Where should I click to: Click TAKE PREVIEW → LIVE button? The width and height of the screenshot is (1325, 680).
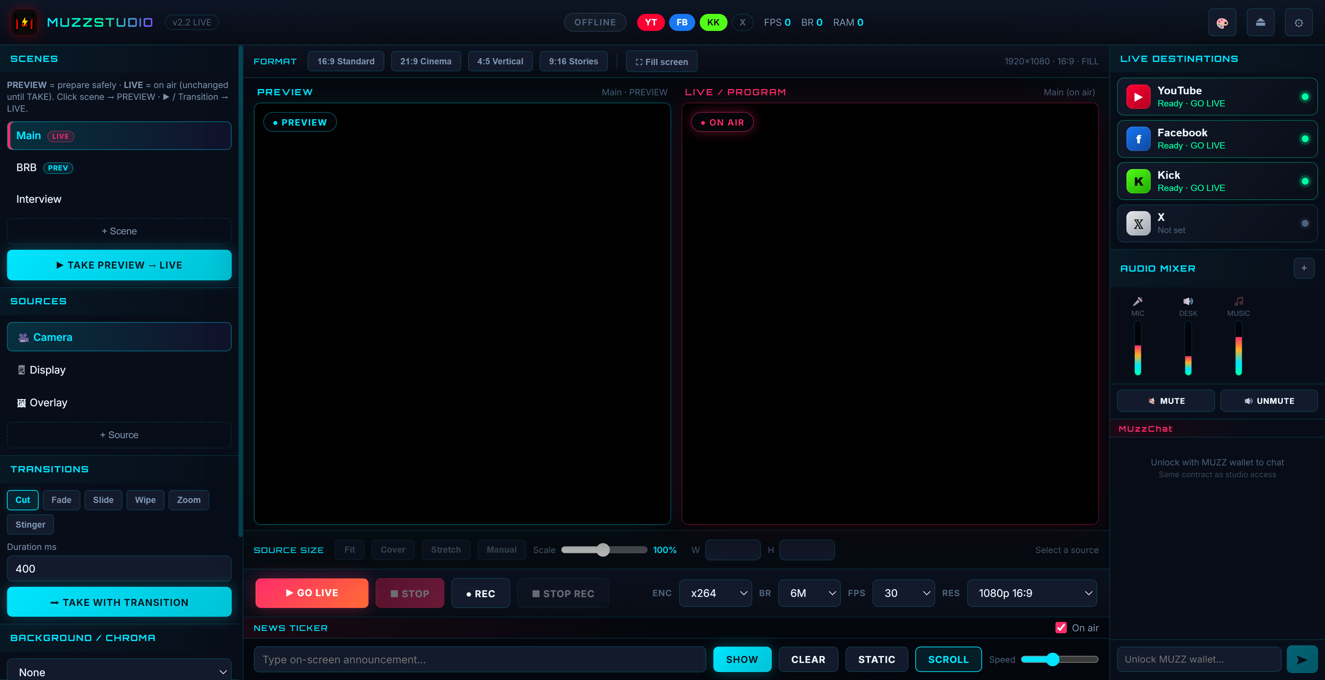point(119,265)
